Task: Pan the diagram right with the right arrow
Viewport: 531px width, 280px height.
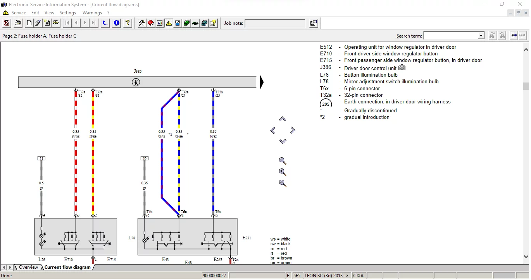Action: [x=293, y=131]
